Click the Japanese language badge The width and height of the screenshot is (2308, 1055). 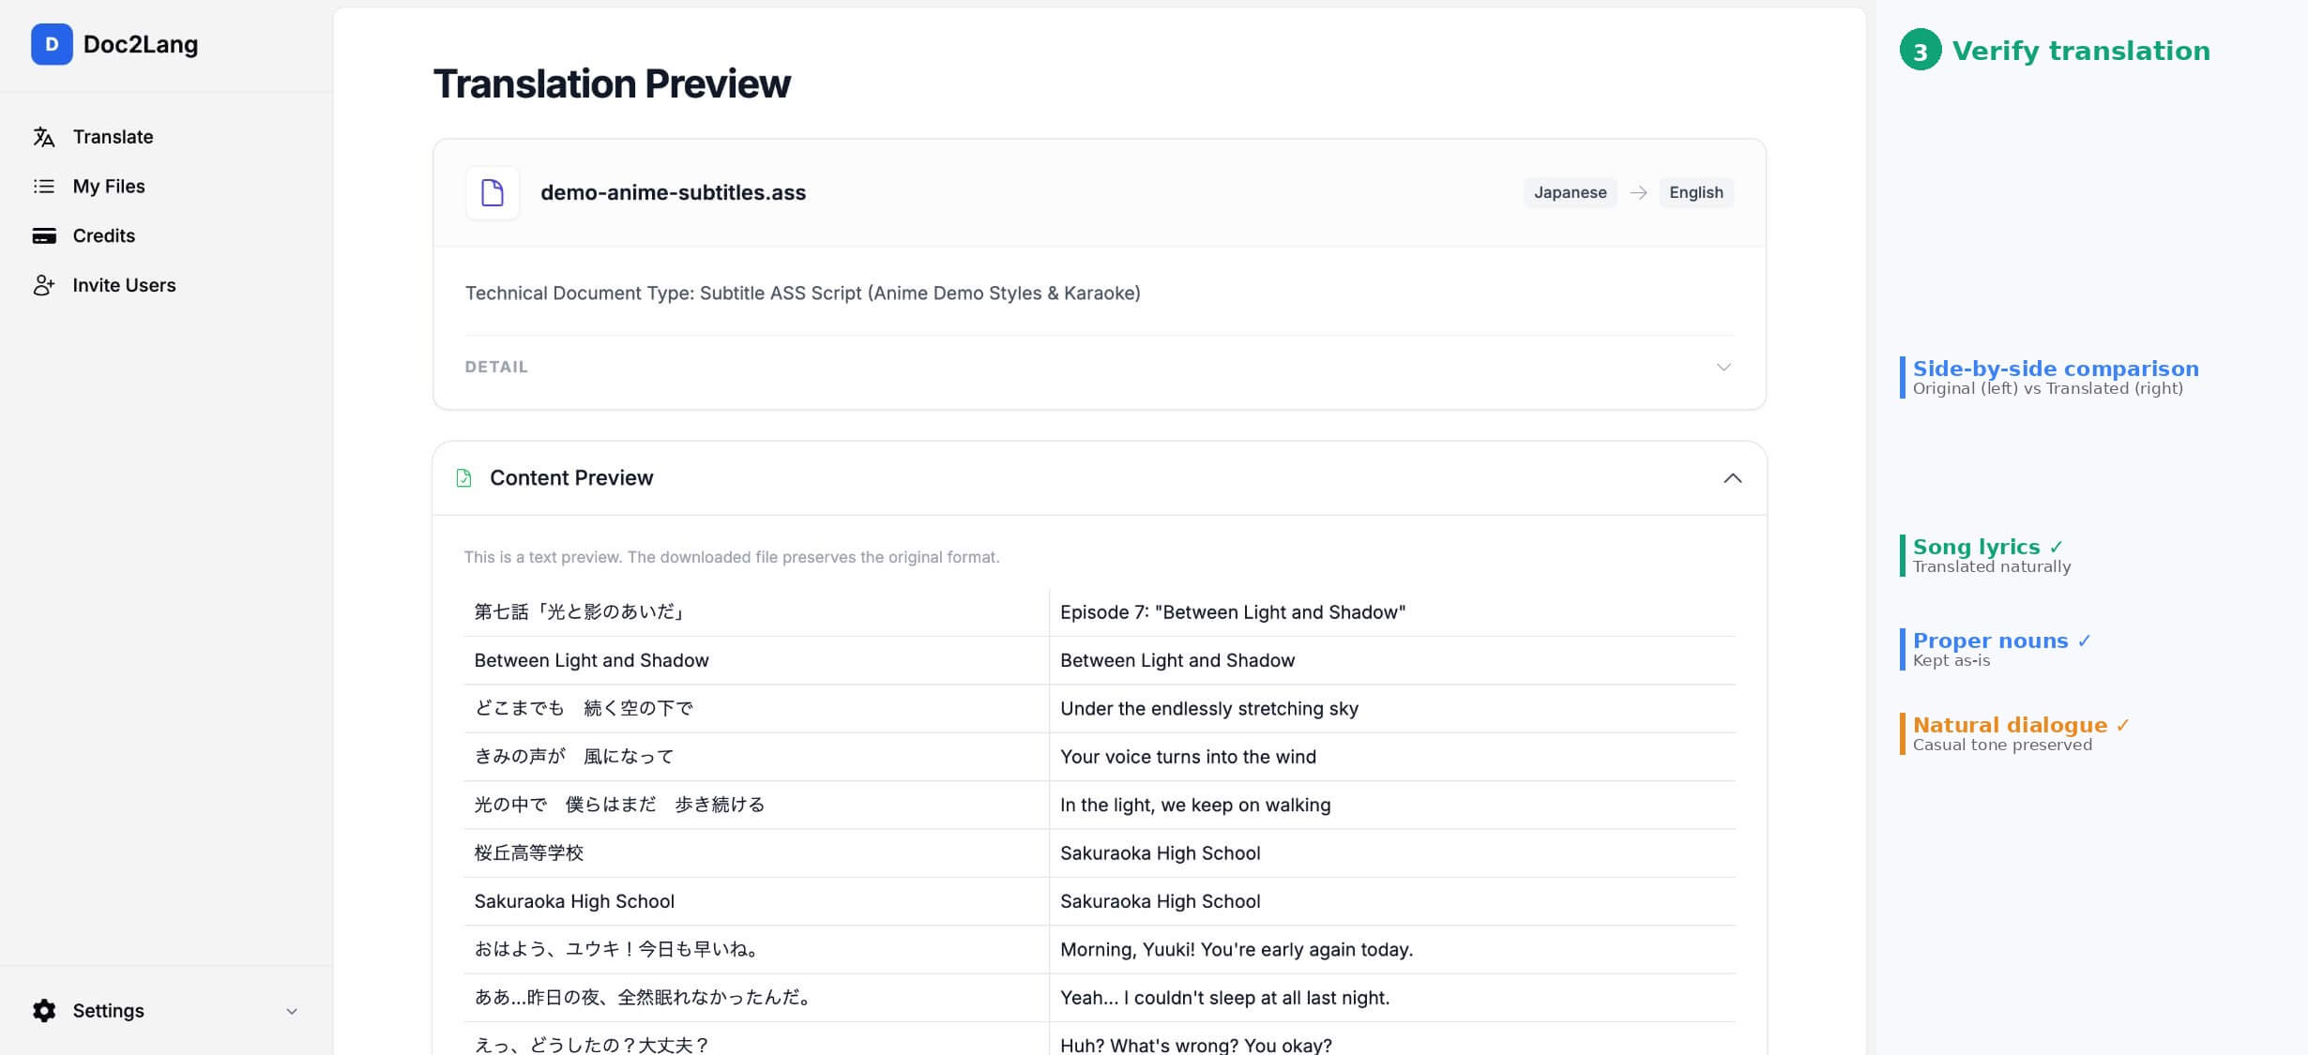coord(1569,192)
